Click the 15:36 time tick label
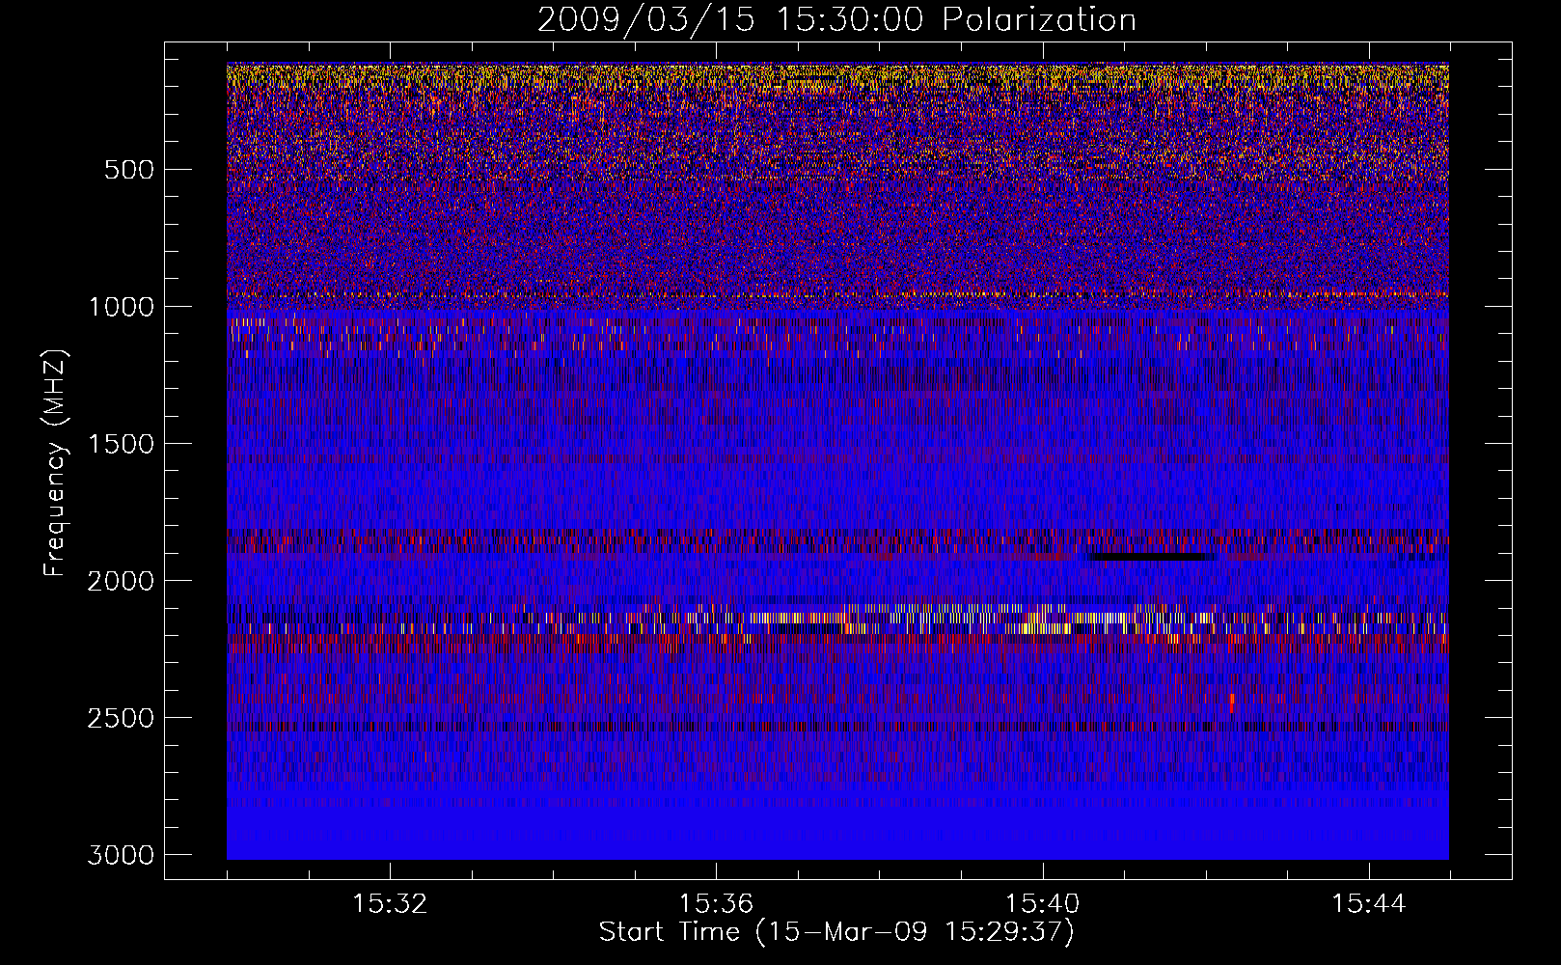 point(716,904)
